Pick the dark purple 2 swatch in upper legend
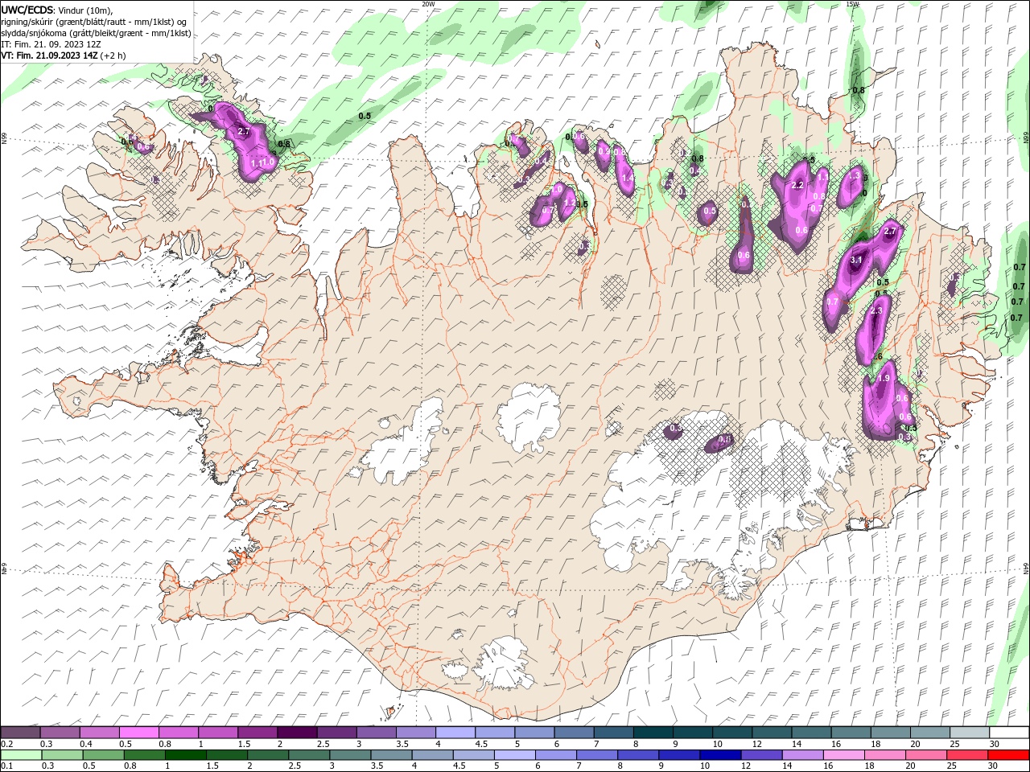 [x=296, y=733]
